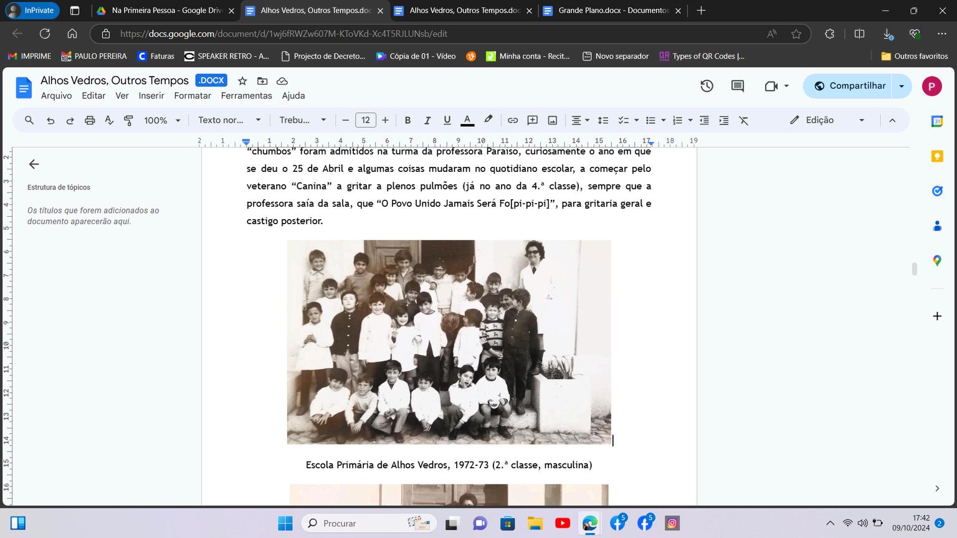Screen dimensions: 957x538
Task: Open the Inserir menu
Action: click(x=151, y=96)
